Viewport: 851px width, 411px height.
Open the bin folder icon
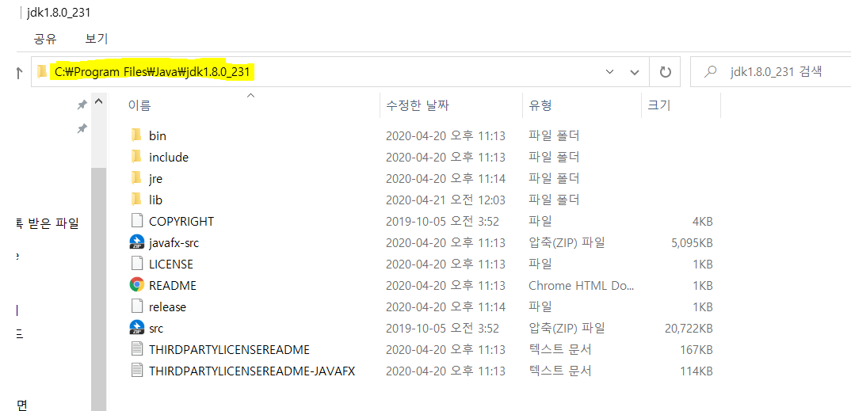tap(136, 135)
